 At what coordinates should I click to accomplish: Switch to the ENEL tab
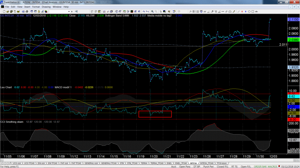click(169, 163)
